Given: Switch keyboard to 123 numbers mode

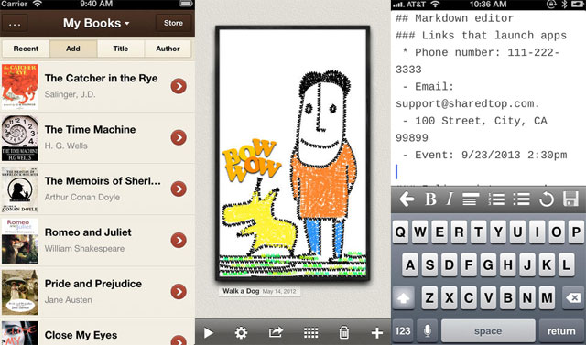Looking at the screenshot, I should (403, 330).
